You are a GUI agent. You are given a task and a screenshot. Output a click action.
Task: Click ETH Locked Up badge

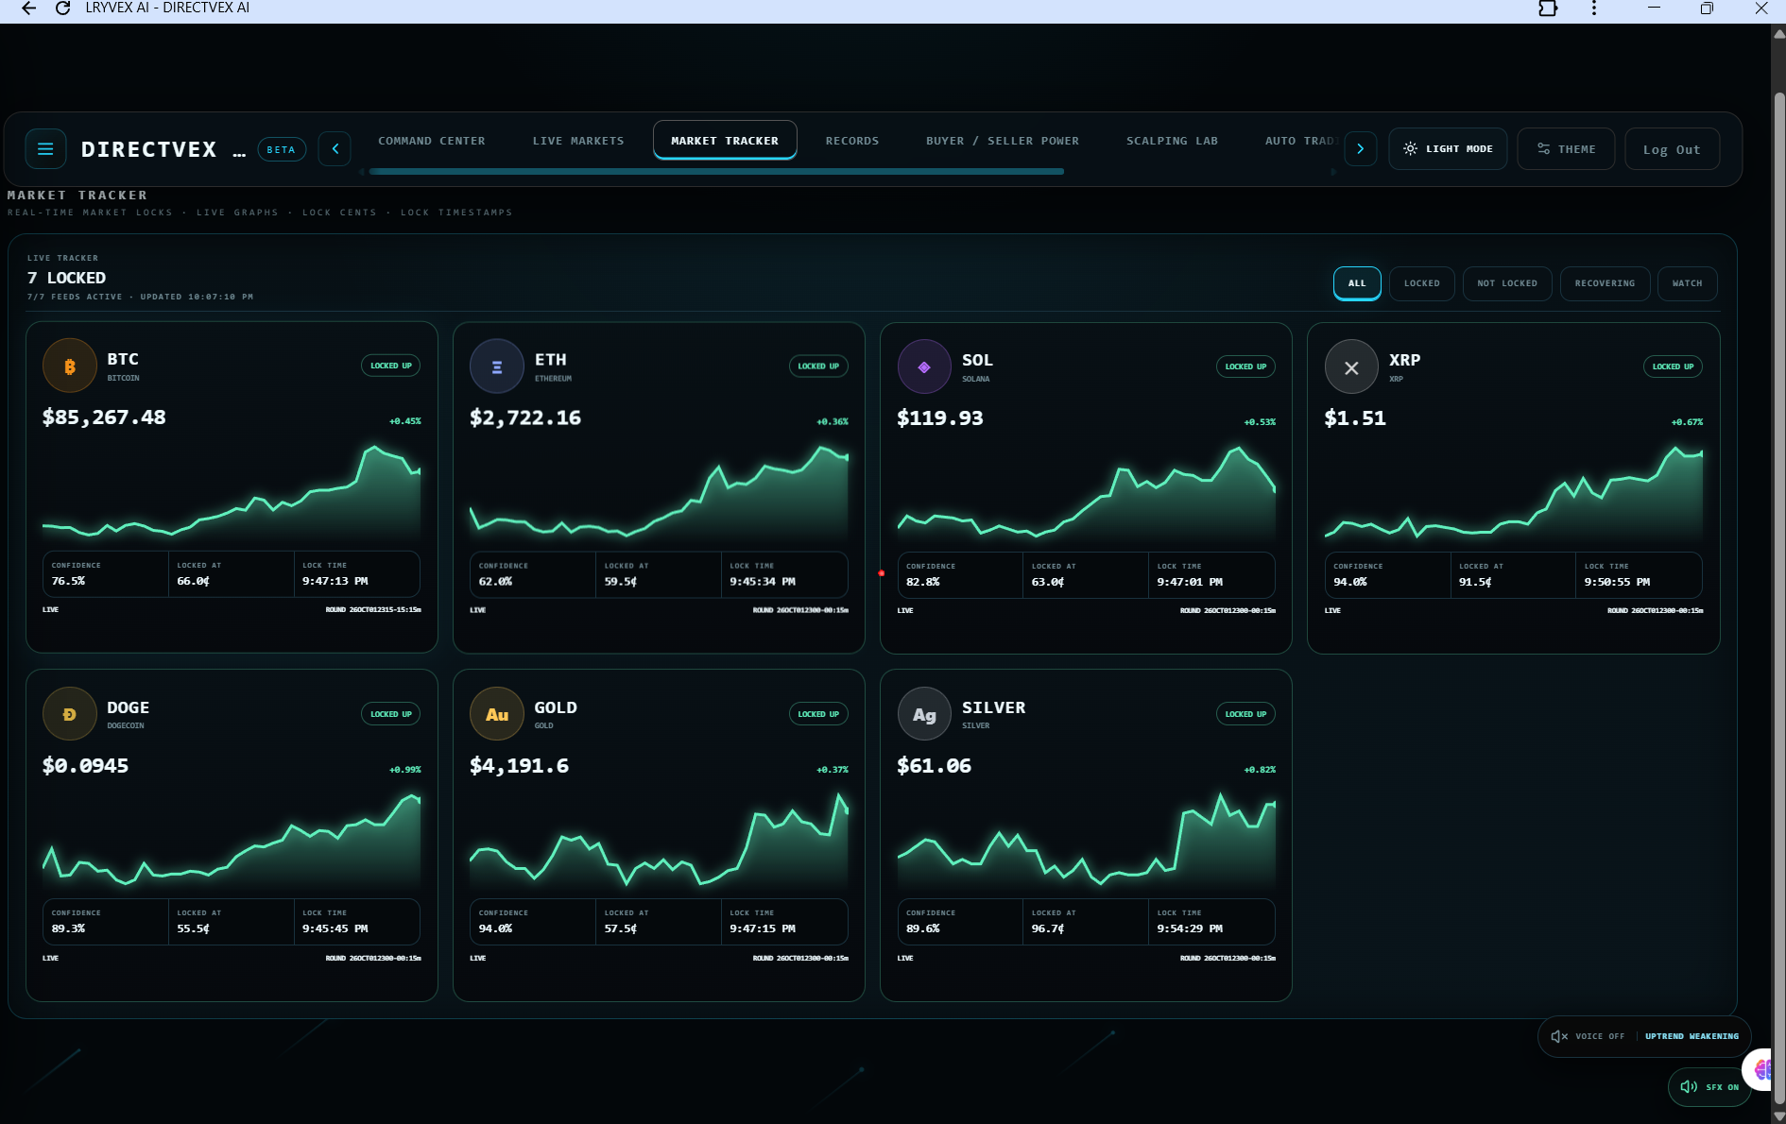coord(818,366)
